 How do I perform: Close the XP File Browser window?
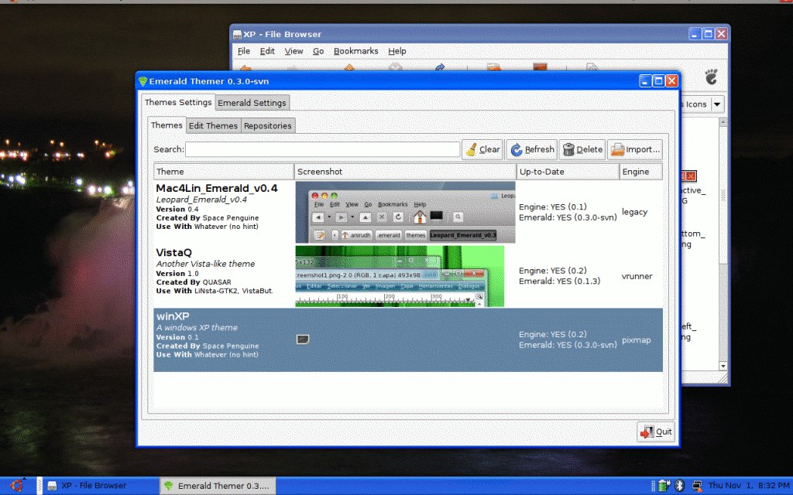[x=721, y=34]
